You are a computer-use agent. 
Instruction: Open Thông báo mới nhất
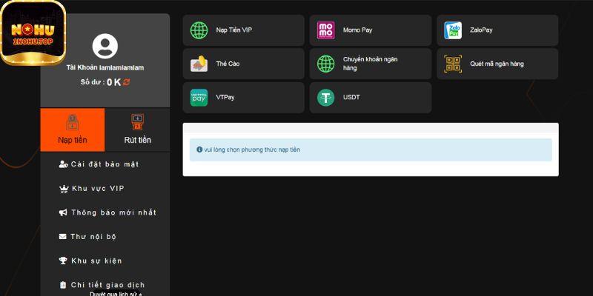[x=113, y=212]
